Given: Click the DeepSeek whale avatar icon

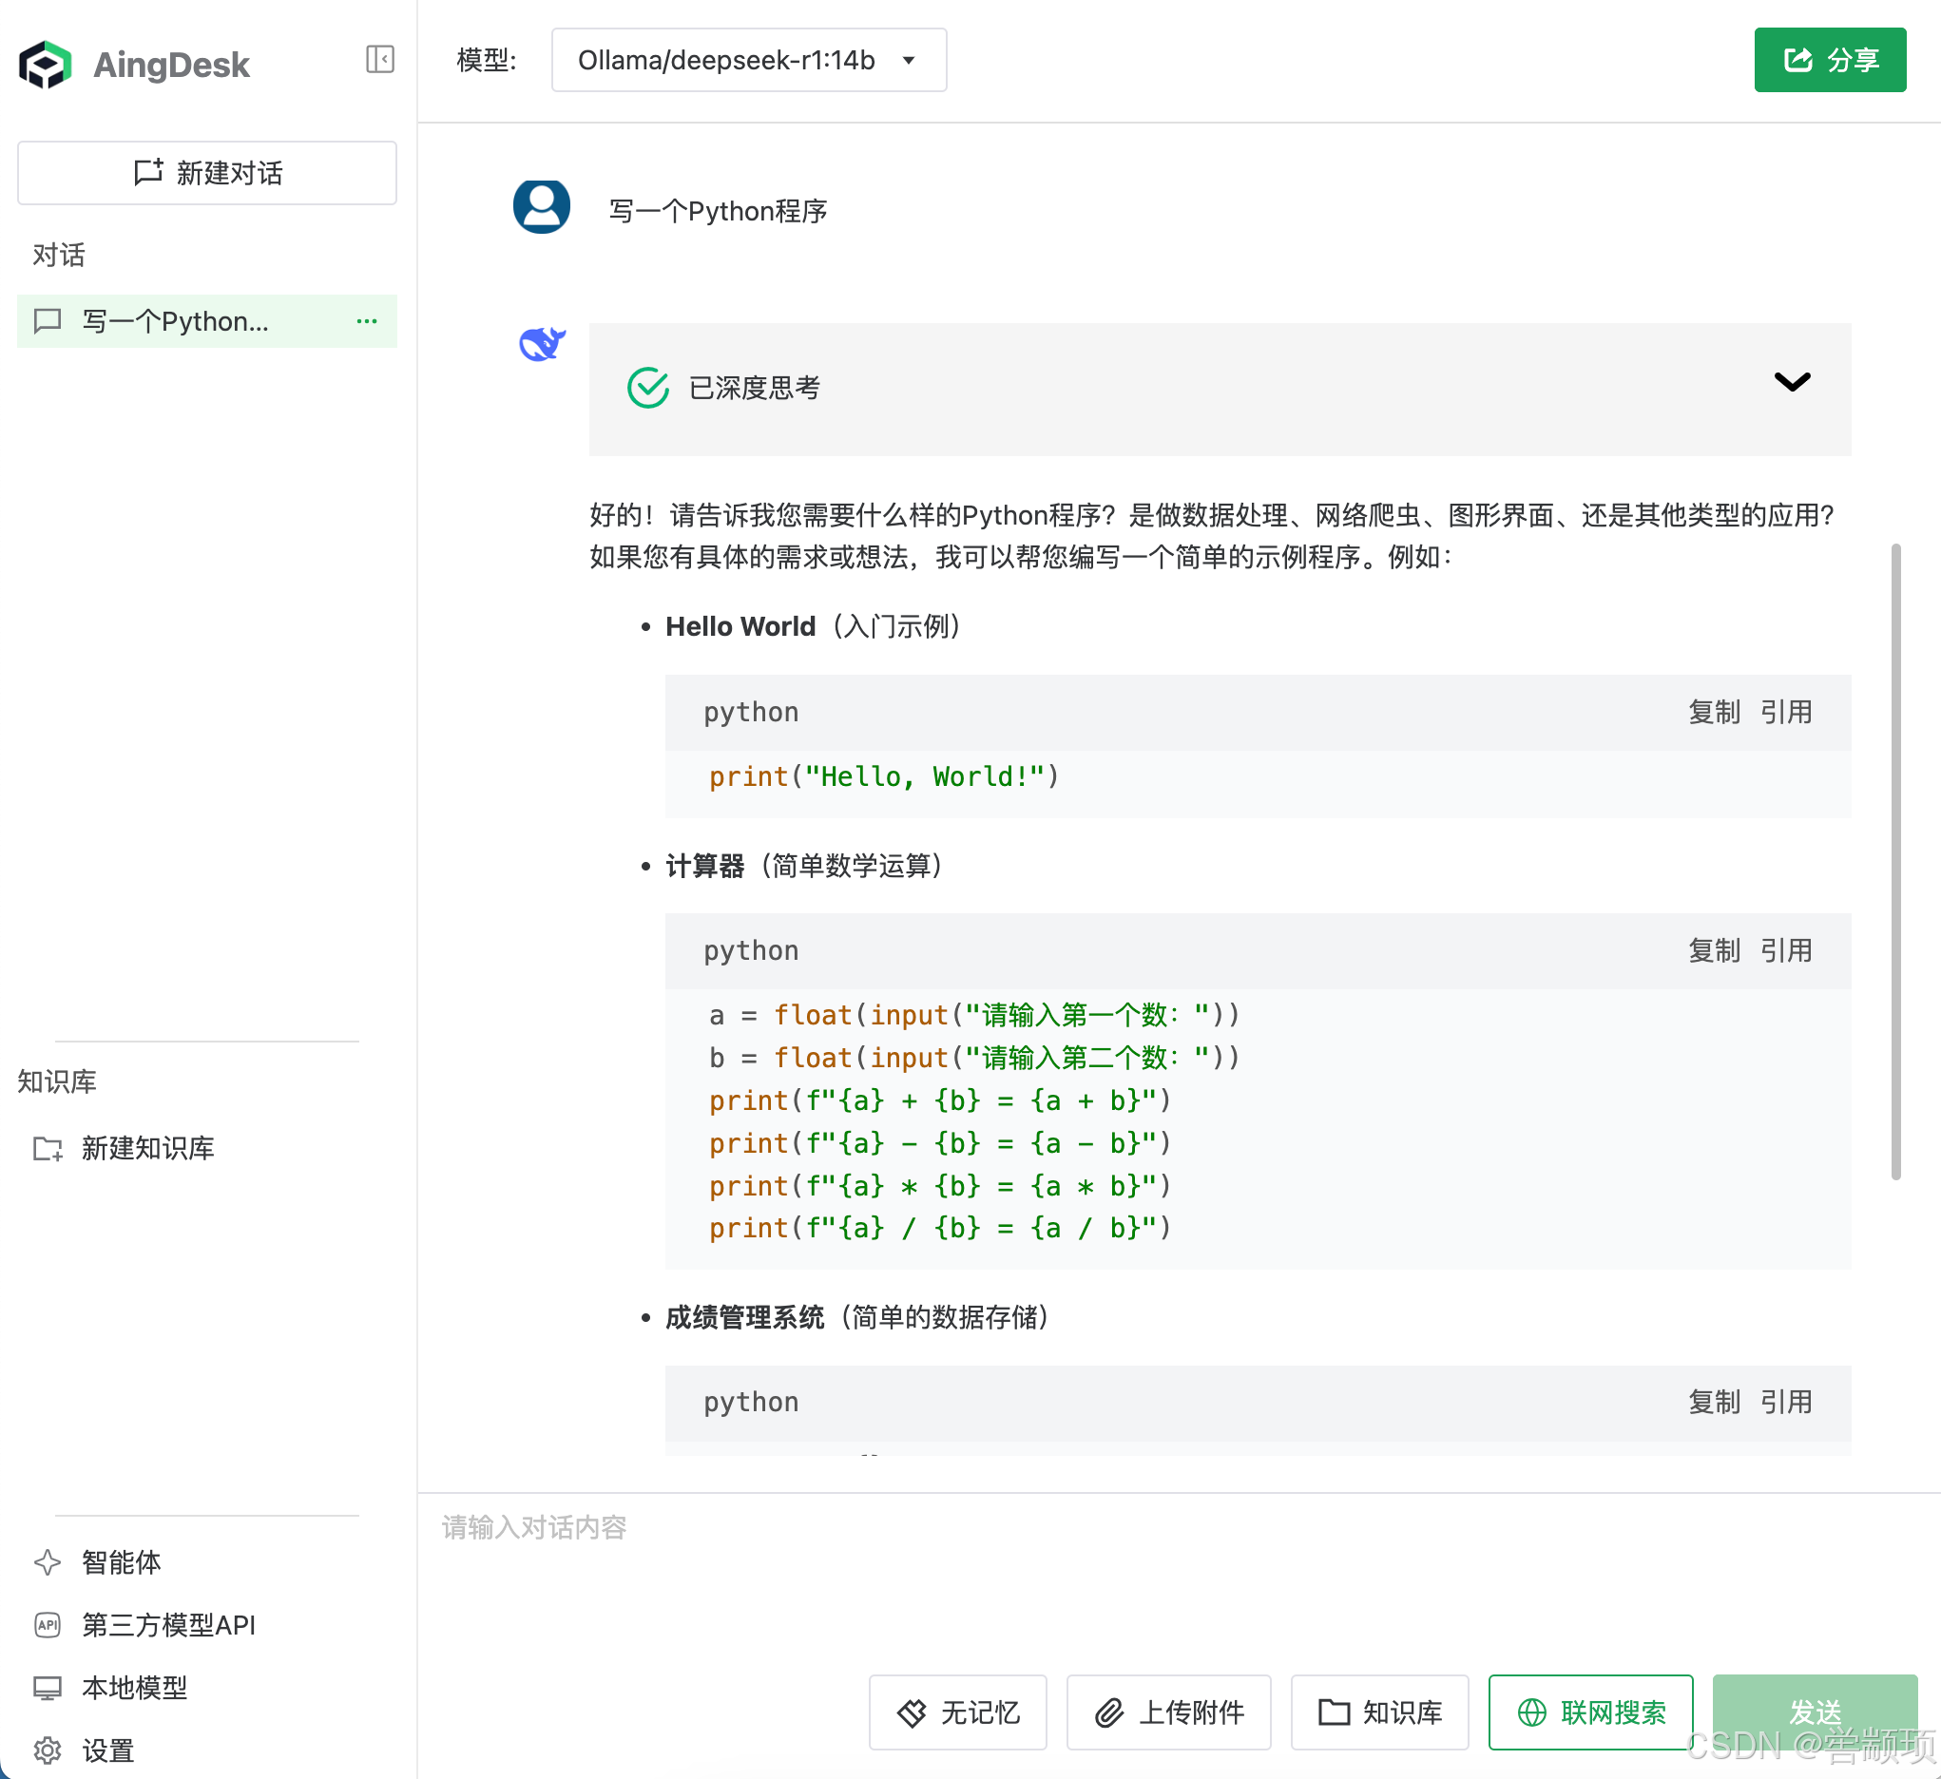Looking at the screenshot, I should (542, 345).
